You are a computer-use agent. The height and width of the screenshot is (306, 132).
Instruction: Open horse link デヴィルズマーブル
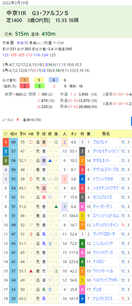tap(106, 170)
